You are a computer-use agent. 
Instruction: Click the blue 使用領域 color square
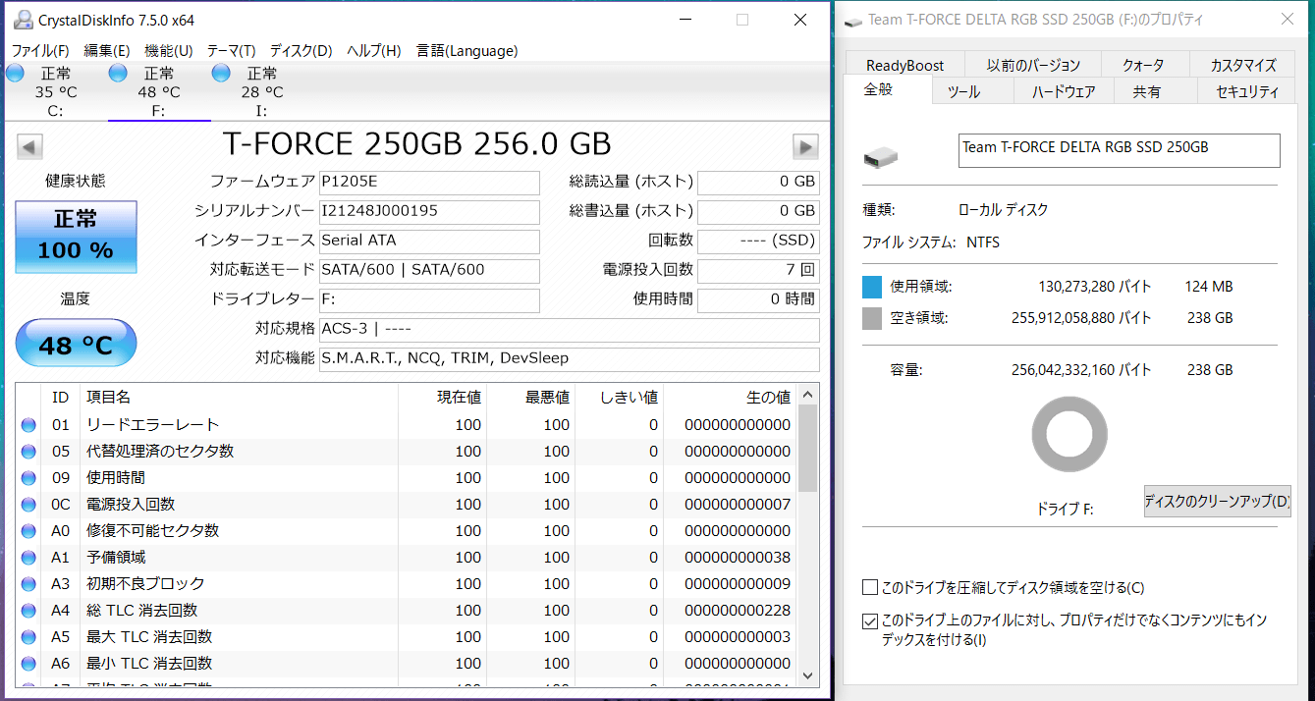click(872, 287)
